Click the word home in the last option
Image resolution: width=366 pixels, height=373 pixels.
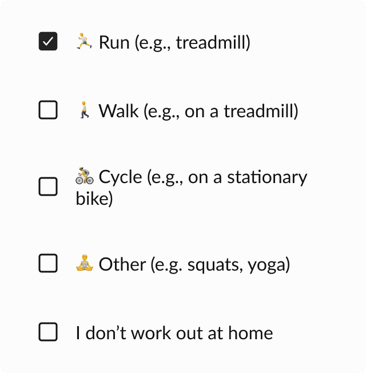pos(250,333)
